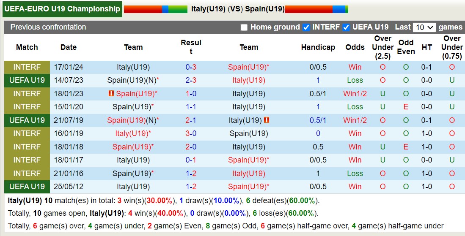This screenshot has height=236, width=465.
Task: Click the Previous confrontation section header
Action: coord(48,27)
